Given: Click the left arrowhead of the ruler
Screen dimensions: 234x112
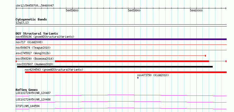Looking at the screenshot, I should [16, 8].
